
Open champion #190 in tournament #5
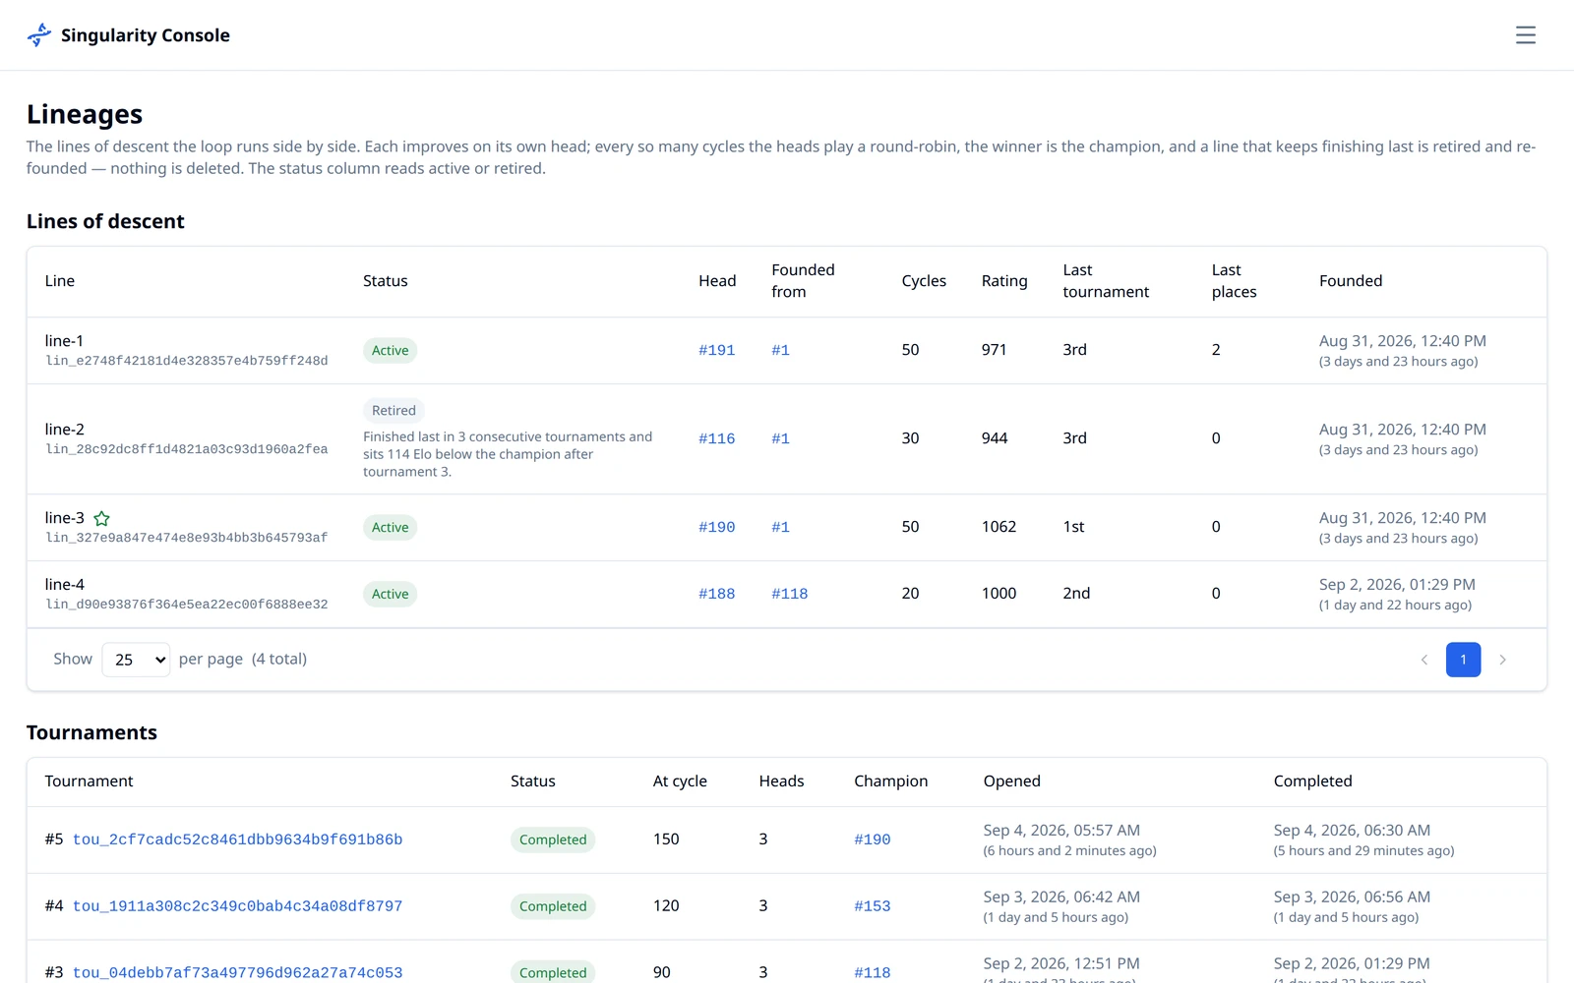point(872,839)
